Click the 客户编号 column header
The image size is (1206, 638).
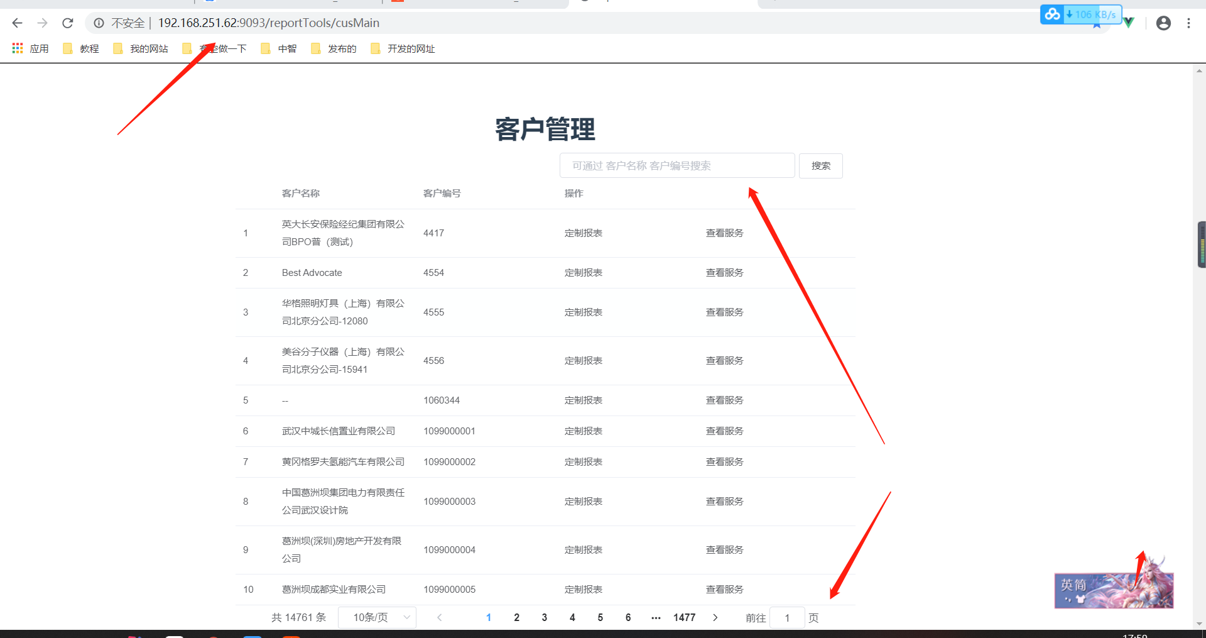tap(442, 194)
